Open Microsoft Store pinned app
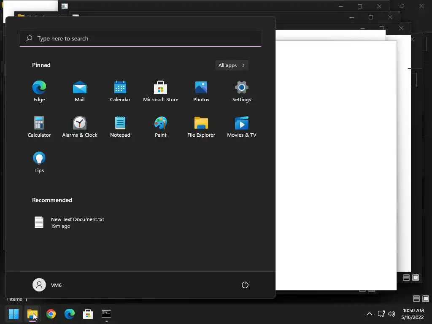Viewport: 432px width, 324px height. click(x=161, y=92)
